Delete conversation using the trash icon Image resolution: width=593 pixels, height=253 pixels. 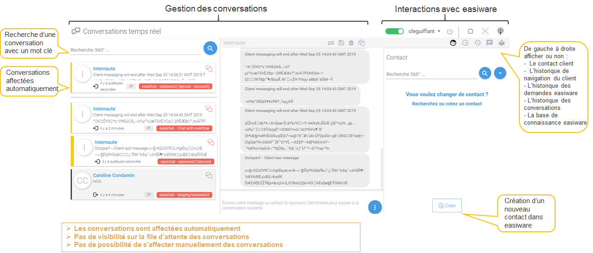pyautogui.click(x=351, y=43)
